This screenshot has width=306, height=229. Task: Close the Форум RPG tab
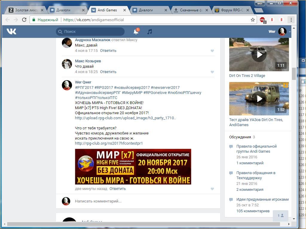point(248,10)
